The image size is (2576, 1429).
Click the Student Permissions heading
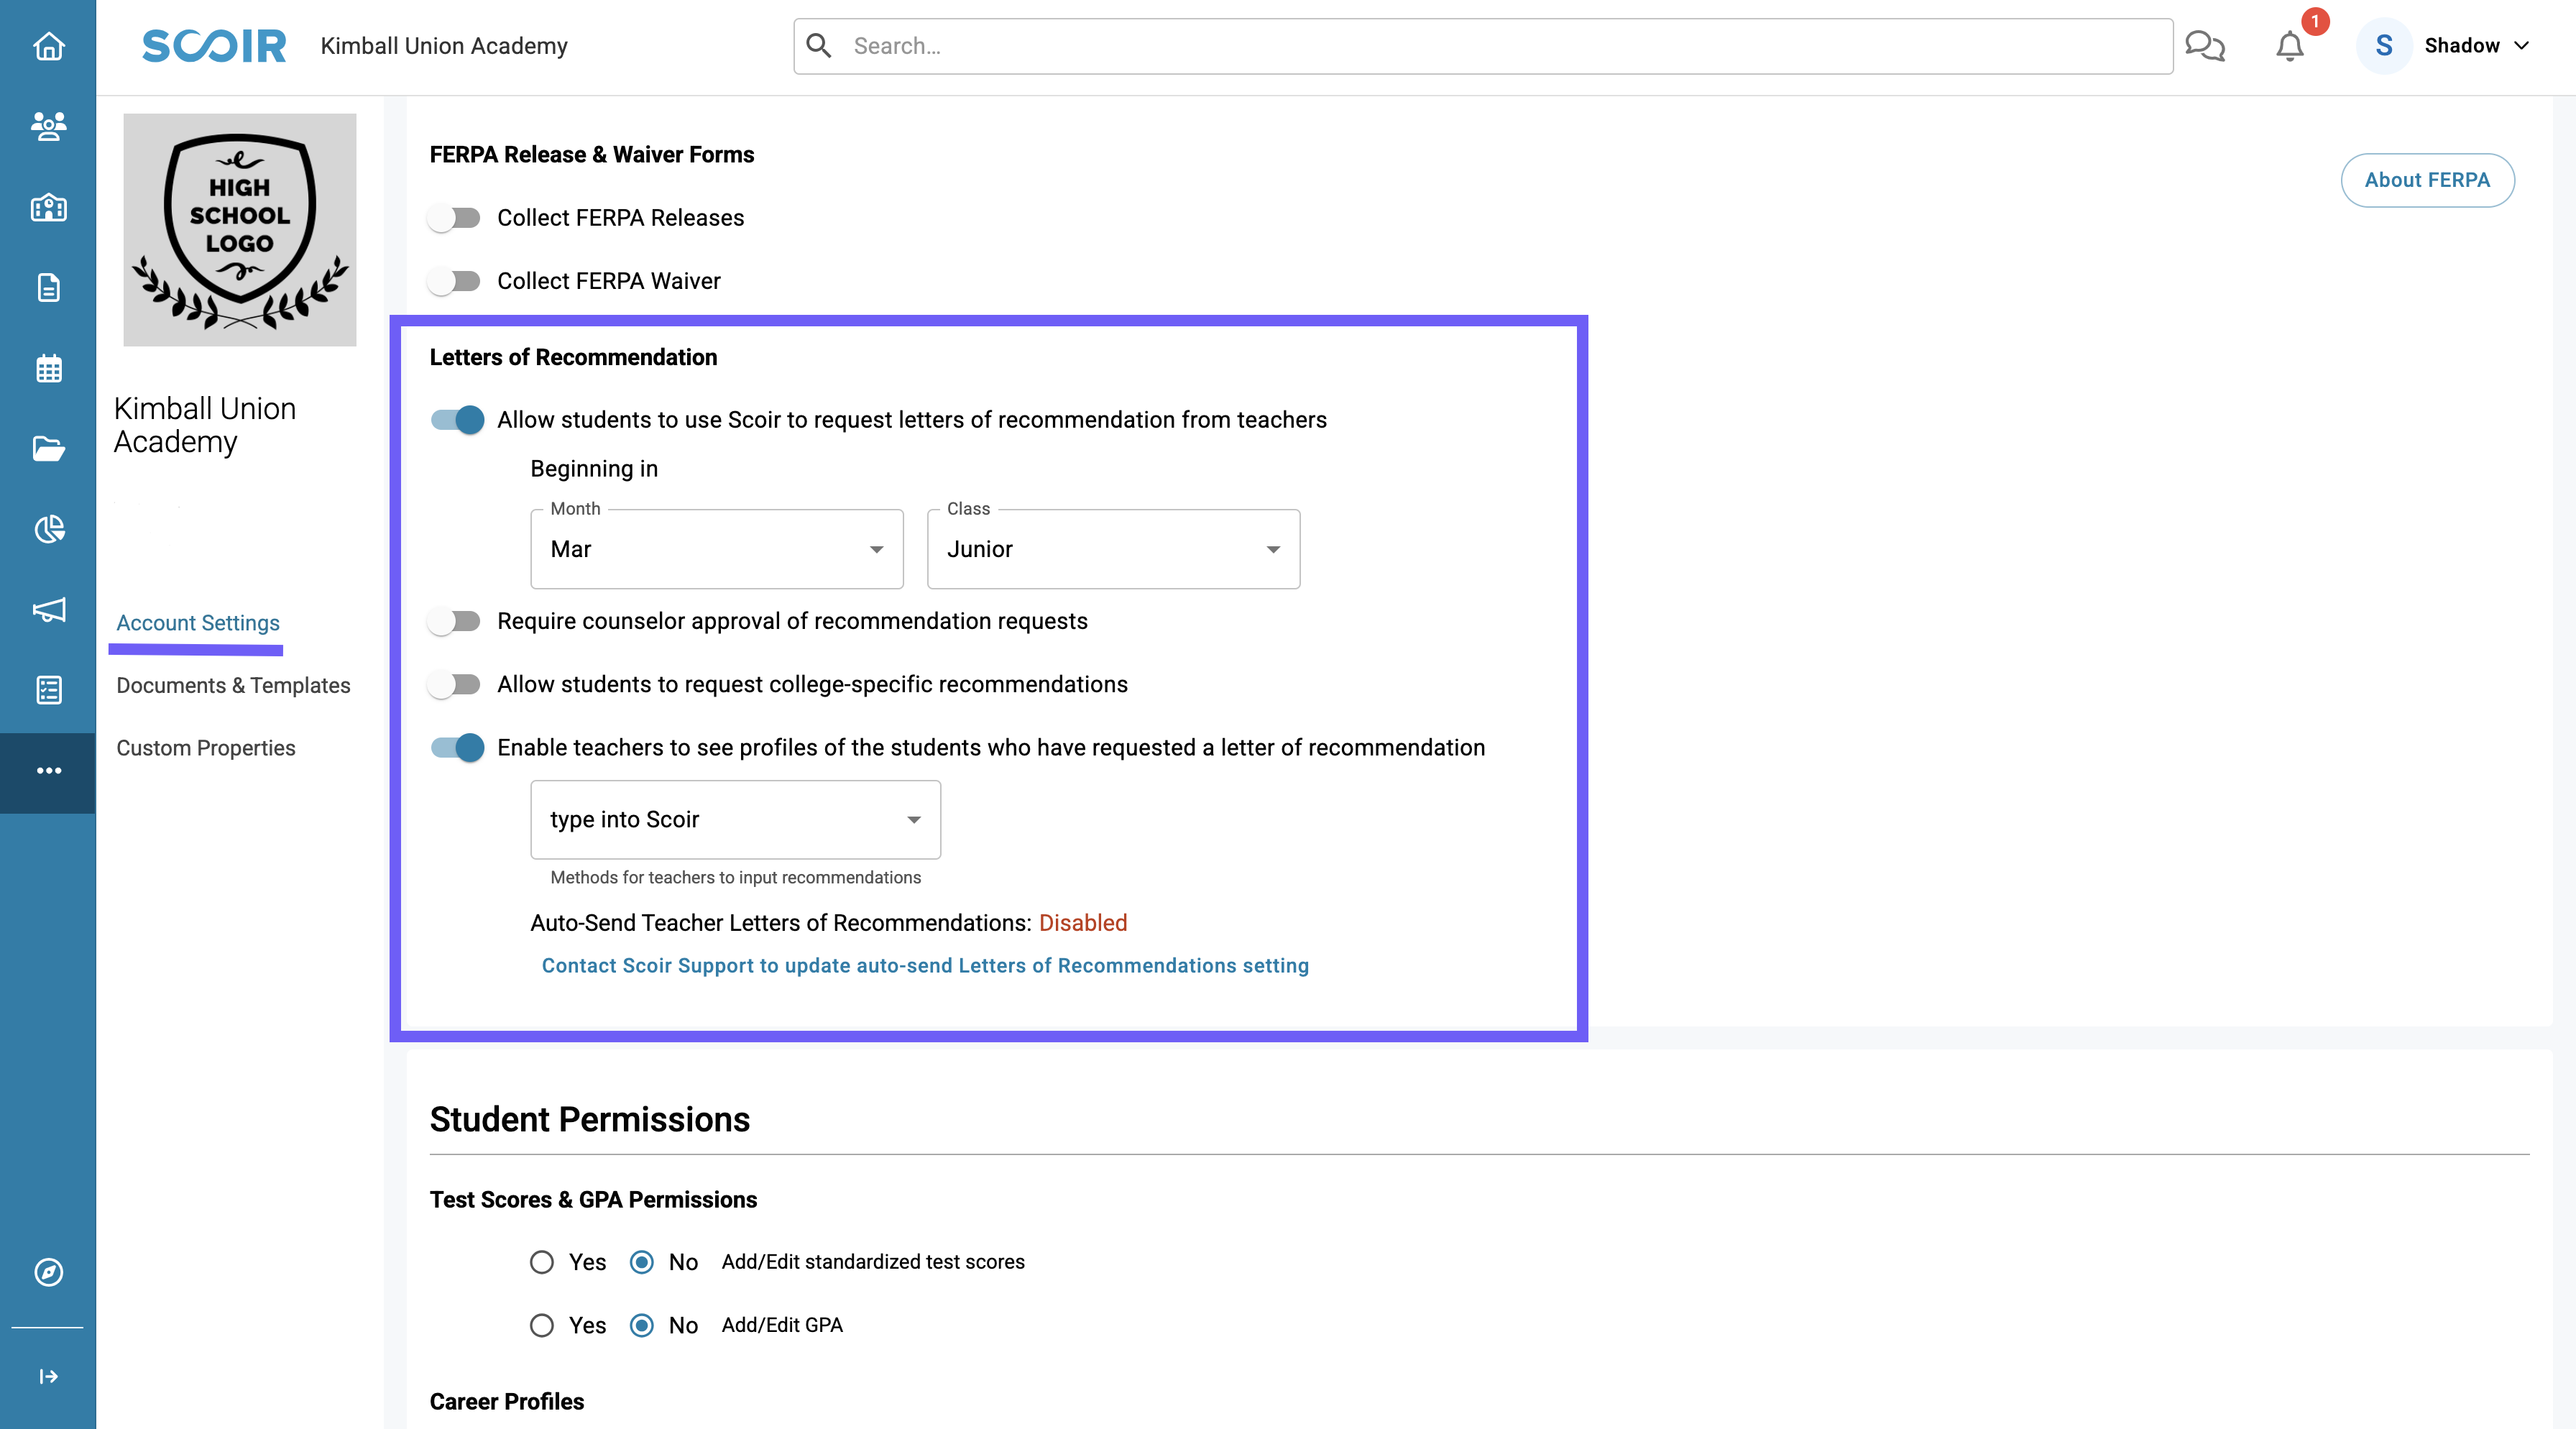[x=589, y=1120]
